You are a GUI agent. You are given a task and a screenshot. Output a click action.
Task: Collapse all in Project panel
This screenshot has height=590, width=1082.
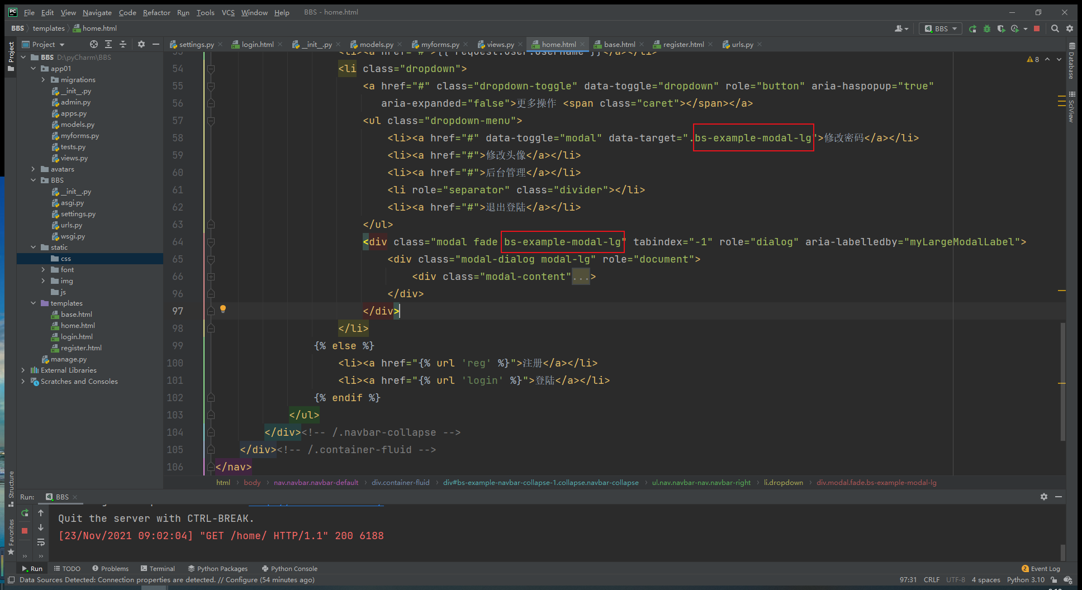pos(123,44)
